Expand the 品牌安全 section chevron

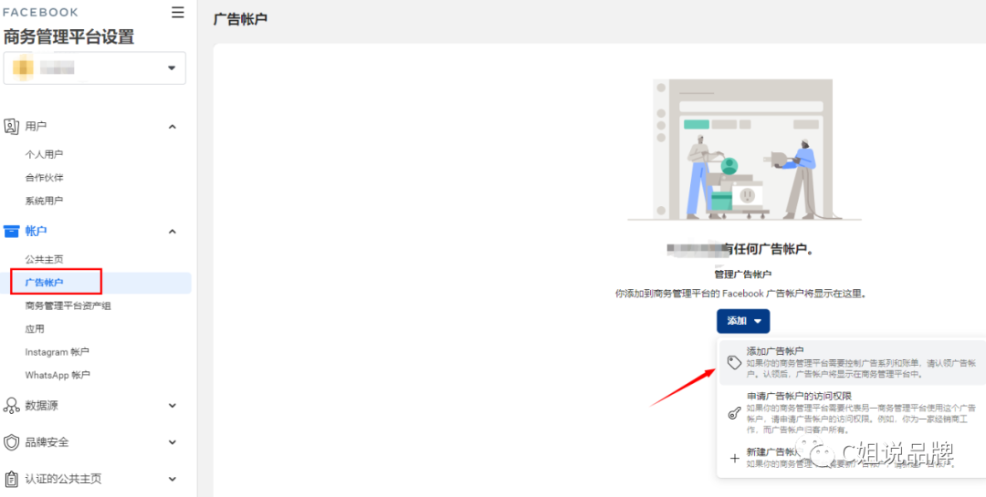[x=173, y=442]
